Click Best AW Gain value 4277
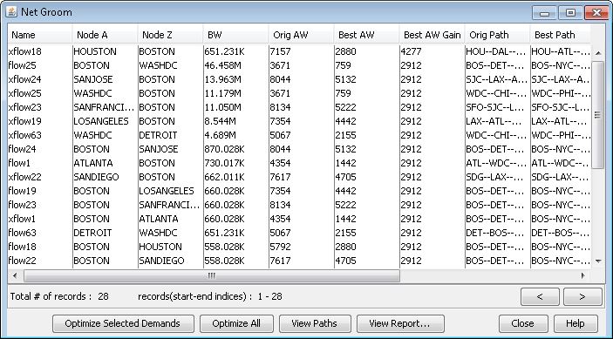The image size is (613, 339). [411, 51]
